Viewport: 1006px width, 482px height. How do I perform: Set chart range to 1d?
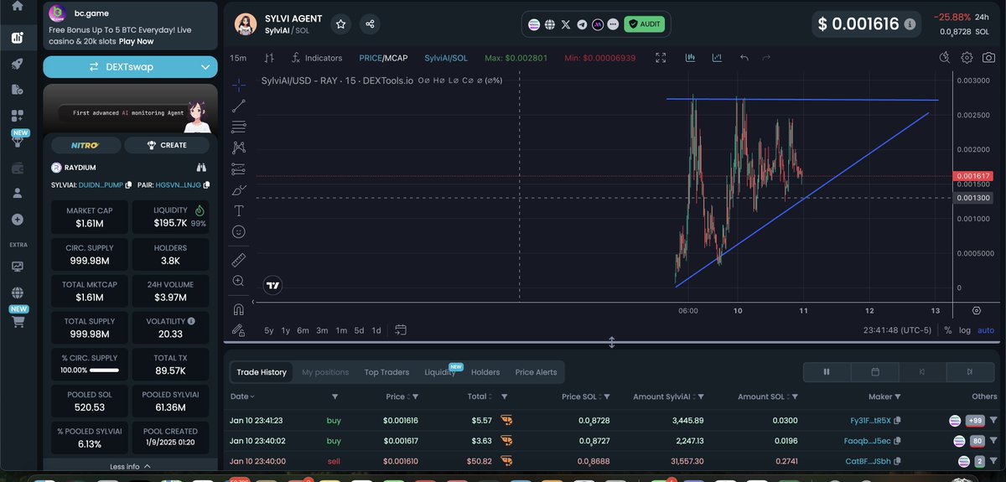376,330
